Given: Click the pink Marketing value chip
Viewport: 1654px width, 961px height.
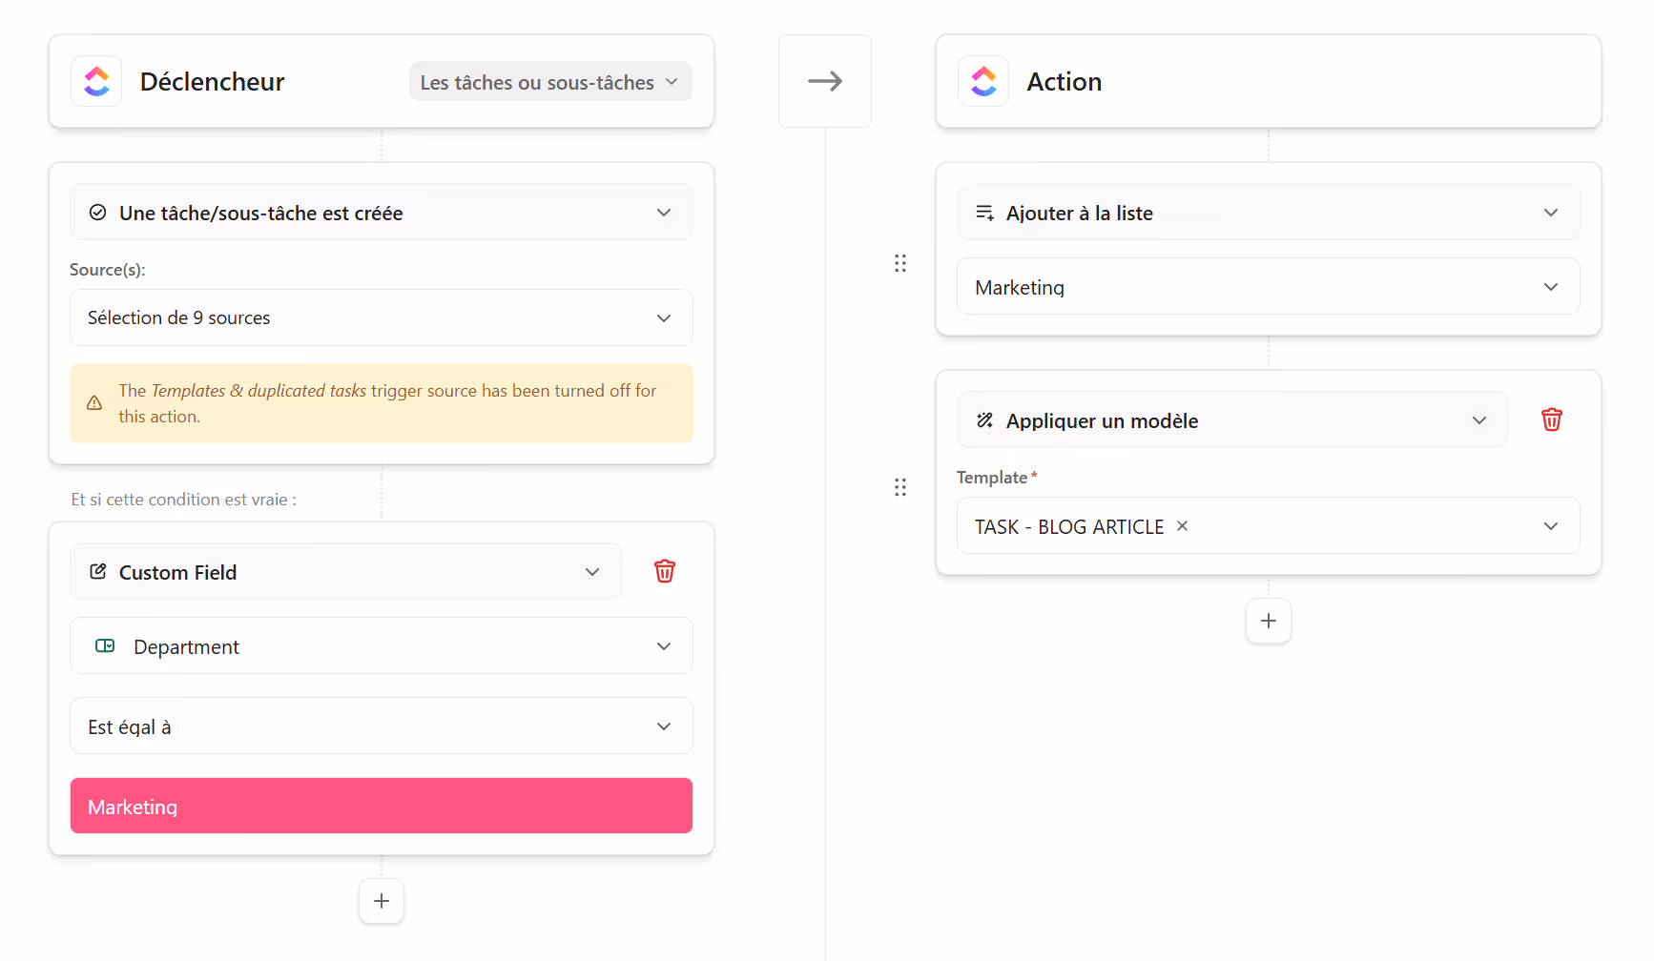Looking at the screenshot, I should [x=381, y=806].
